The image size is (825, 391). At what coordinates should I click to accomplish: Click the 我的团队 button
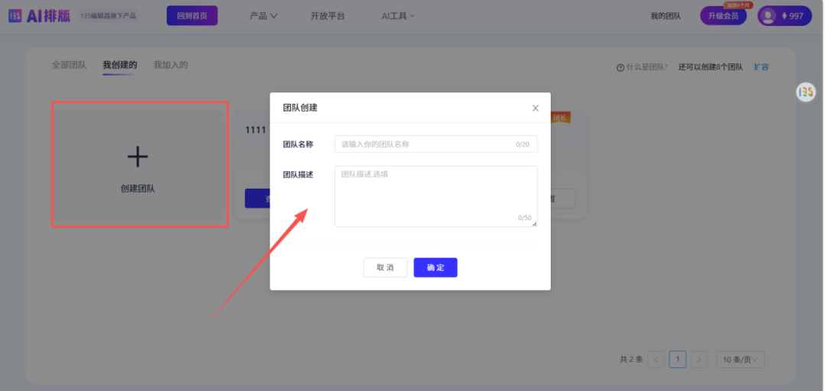pyautogui.click(x=665, y=16)
